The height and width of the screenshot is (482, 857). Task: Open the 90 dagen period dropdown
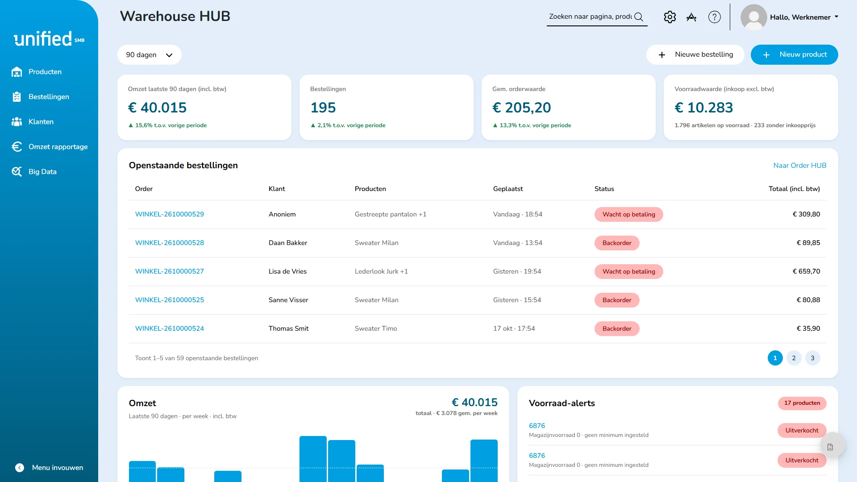click(149, 55)
